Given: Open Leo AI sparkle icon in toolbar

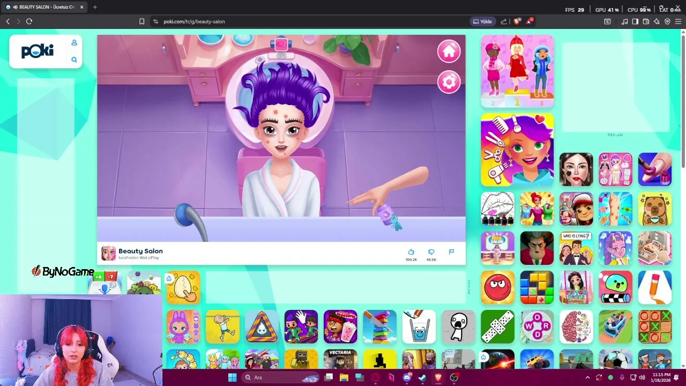Looking at the screenshot, I should tap(657, 21).
